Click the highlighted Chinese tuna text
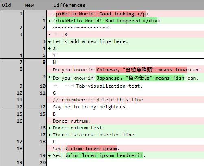Screen dimensions: 204x166 [x=141, y=70]
